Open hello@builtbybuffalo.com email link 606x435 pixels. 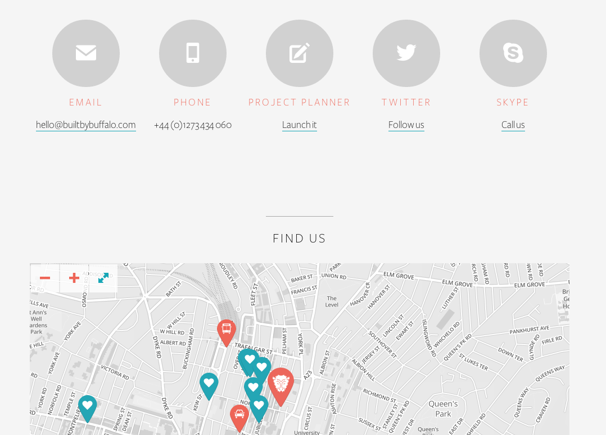pos(86,125)
